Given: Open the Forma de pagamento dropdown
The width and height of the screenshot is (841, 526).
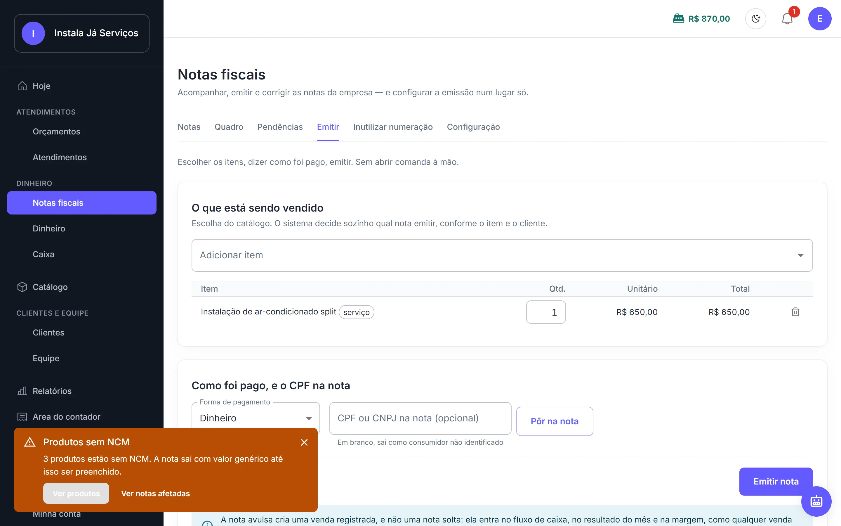Looking at the screenshot, I should 256,418.
